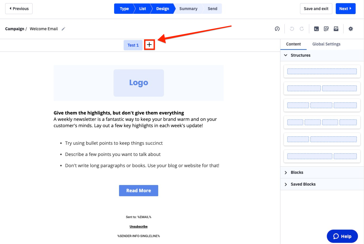Click the pencil icon beside Welcome Email
The width and height of the screenshot is (364, 244).
pos(63,29)
